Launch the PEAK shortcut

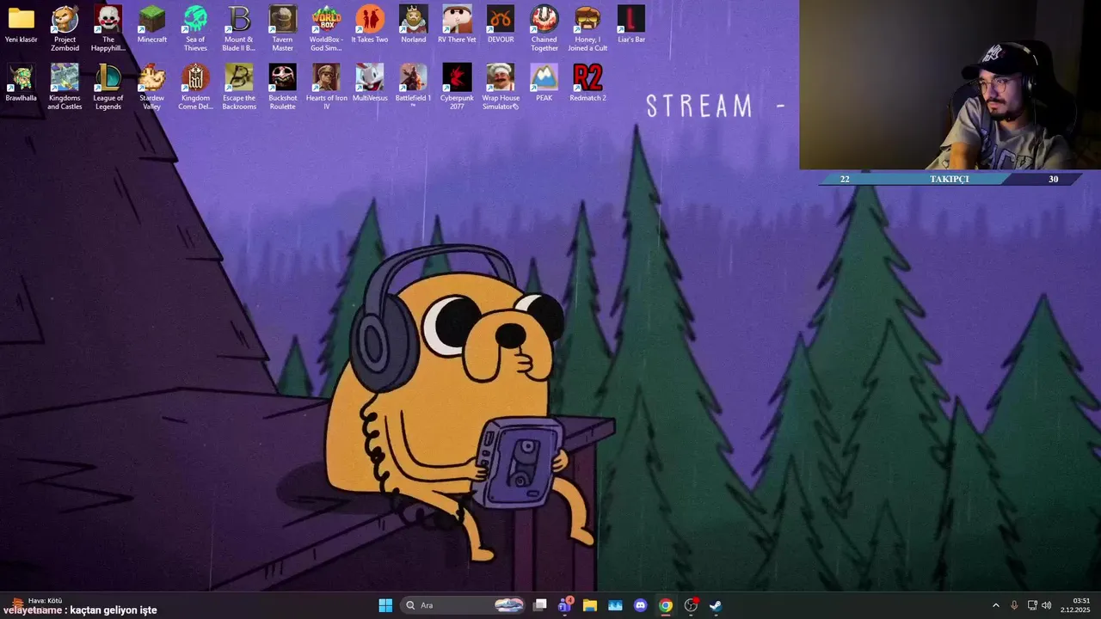(x=544, y=83)
